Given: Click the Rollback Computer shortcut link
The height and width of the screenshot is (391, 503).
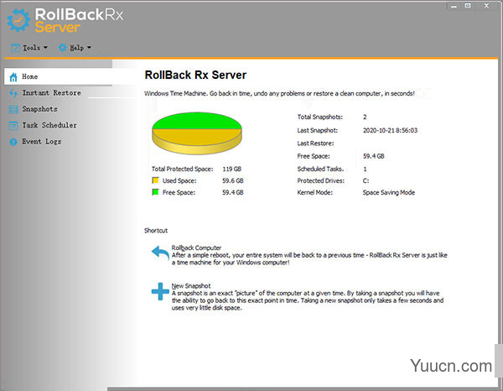Looking at the screenshot, I should coord(196,248).
